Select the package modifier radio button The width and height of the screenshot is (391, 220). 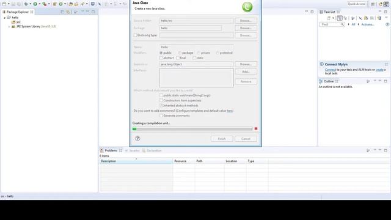pos(180,53)
